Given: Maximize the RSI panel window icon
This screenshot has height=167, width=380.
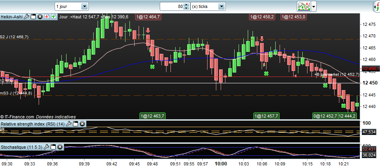Looking at the screenshot, I should tap(75, 124).
